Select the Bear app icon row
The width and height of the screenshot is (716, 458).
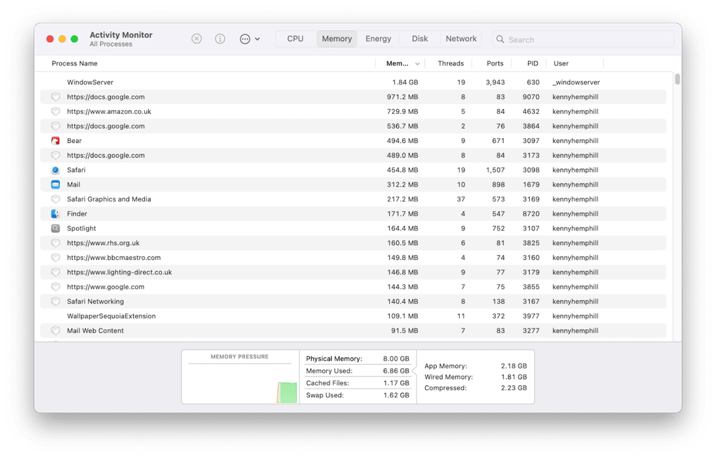[x=55, y=141]
